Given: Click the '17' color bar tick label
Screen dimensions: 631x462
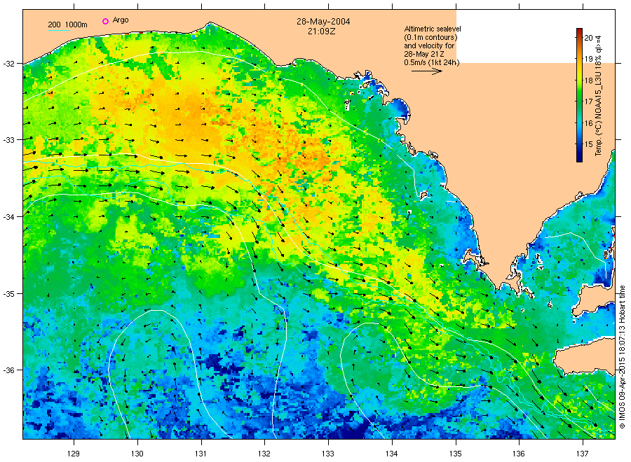Looking at the screenshot, I should pyautogui.click(x=588, y=101).
